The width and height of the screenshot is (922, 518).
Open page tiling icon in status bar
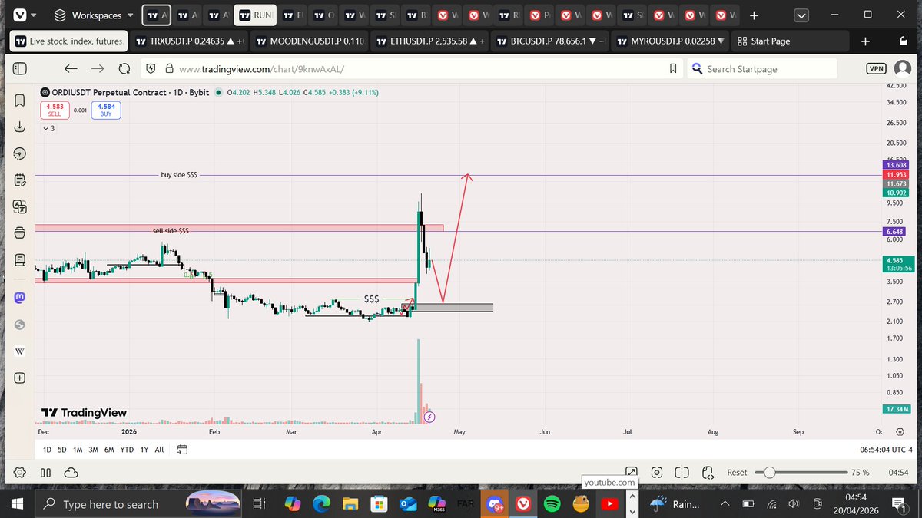click(x=682, y=472)
